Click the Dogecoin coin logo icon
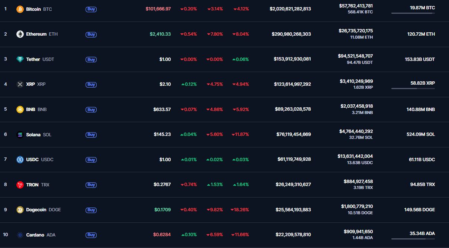 click(20, 210)
